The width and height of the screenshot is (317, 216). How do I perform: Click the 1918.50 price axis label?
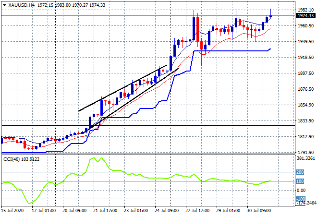tap(305, 58)
